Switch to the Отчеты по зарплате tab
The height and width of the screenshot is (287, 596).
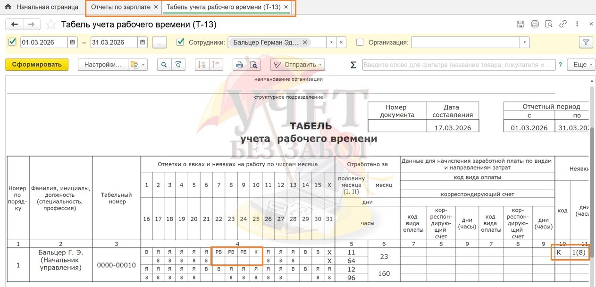(120, 7)
